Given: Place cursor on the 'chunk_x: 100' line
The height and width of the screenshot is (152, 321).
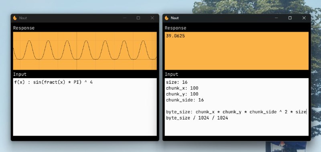Looking at the screenshot, I should (182, 88).
